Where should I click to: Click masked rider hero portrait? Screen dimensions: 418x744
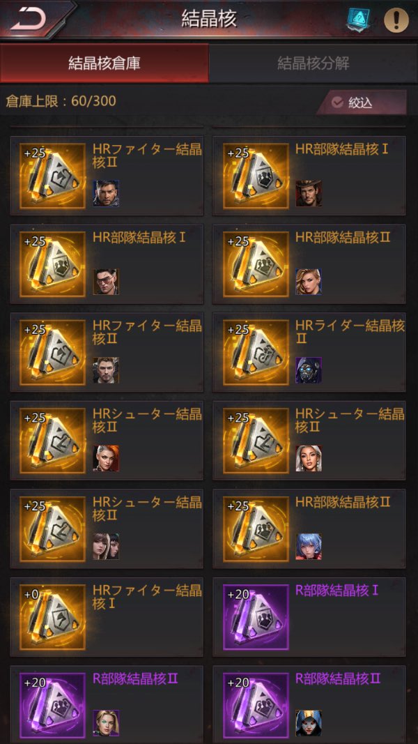309,370
